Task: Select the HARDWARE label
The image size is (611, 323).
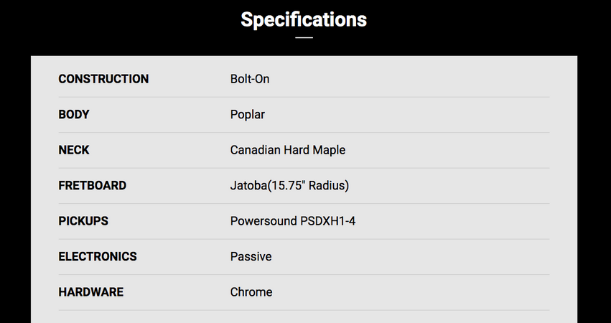Action: 90,292
